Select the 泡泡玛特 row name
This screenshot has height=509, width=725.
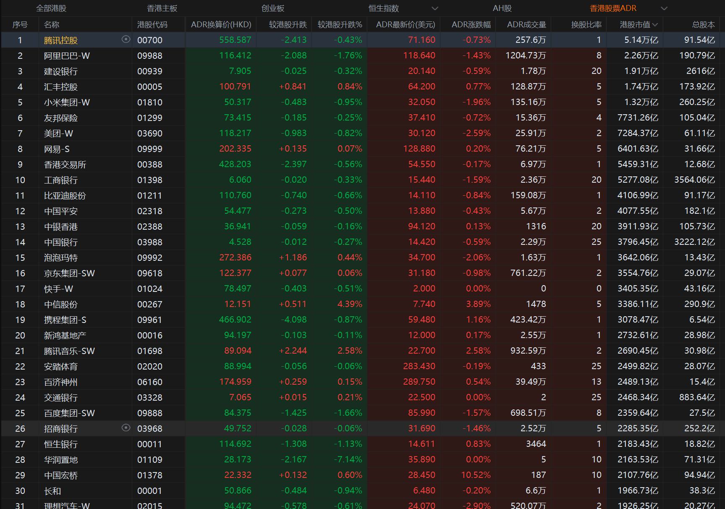coord(61,258)
